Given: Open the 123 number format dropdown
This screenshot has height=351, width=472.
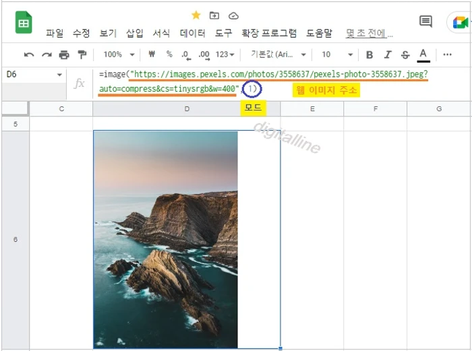Looking at the screenshot, I should click(x=225, y=55).
